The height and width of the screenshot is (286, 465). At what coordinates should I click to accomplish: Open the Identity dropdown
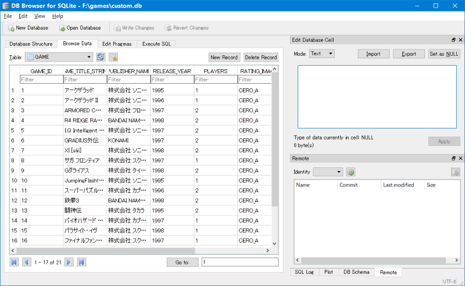(x=328, y=172)
